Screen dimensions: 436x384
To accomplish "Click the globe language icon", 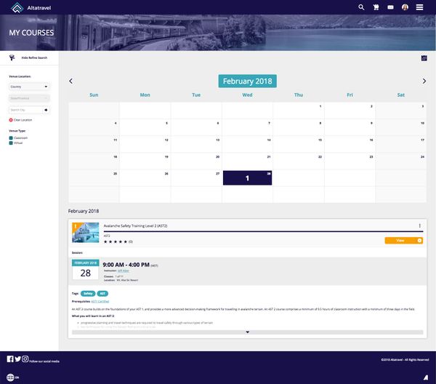I will coord(10,377).
